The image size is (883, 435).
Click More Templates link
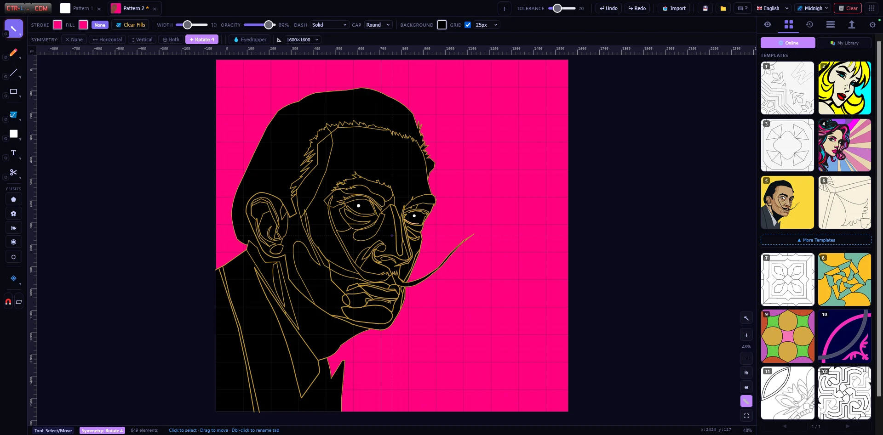(x=816, y=240)
